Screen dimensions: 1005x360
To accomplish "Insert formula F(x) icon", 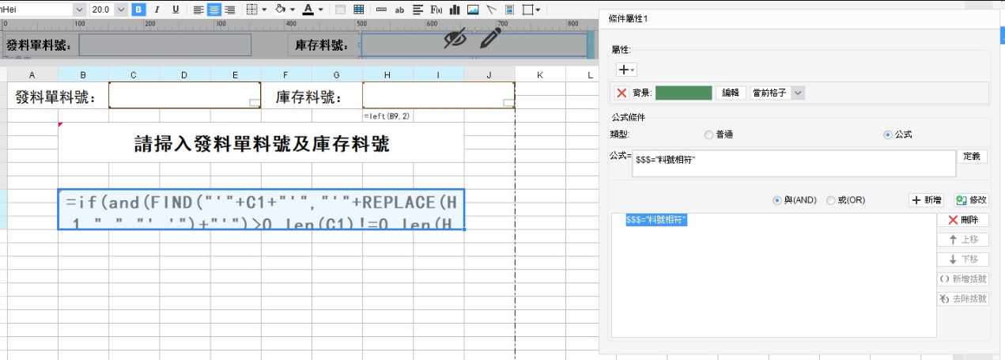I will [436, 9].
